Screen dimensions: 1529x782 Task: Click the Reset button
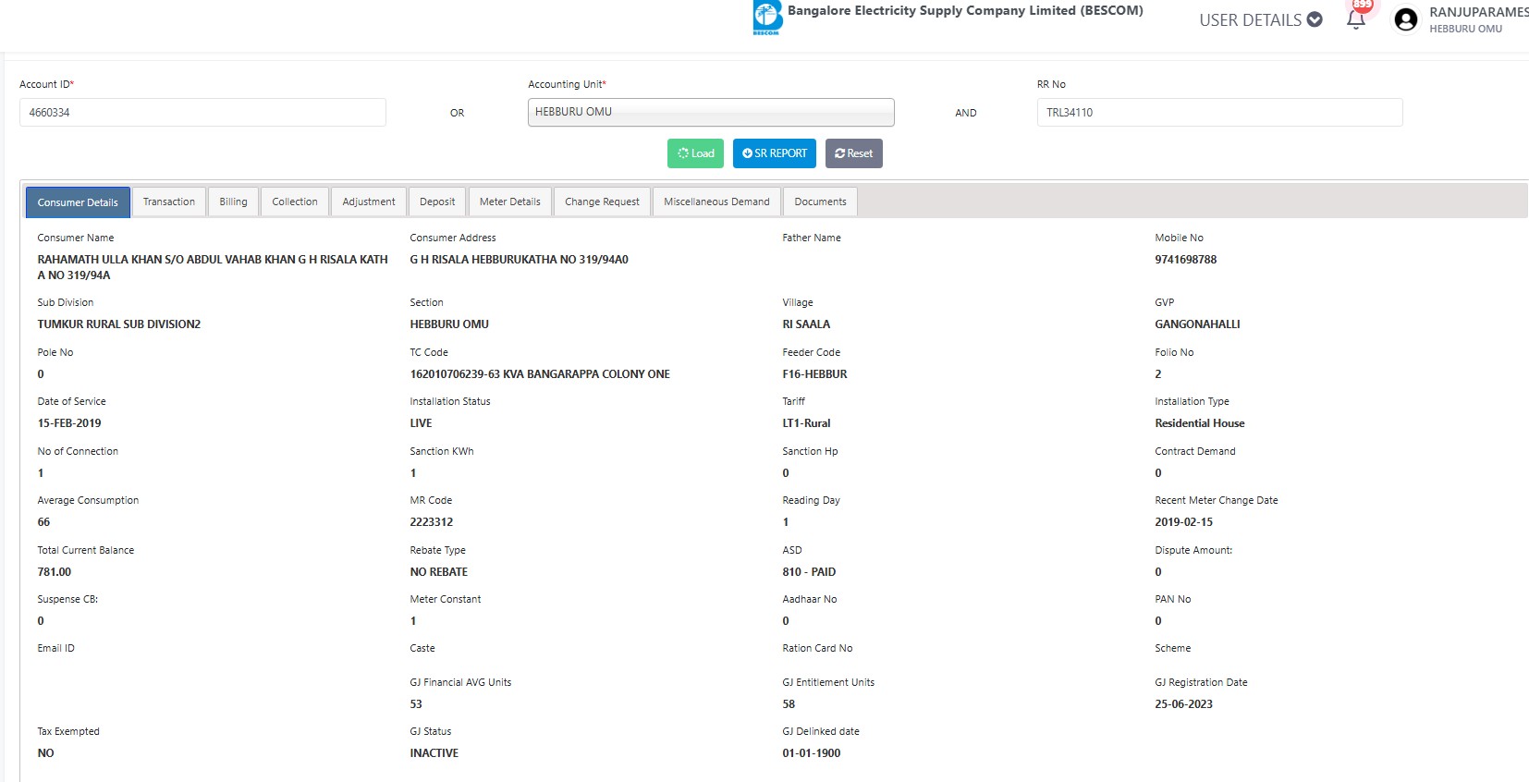(x=854, y=153)
